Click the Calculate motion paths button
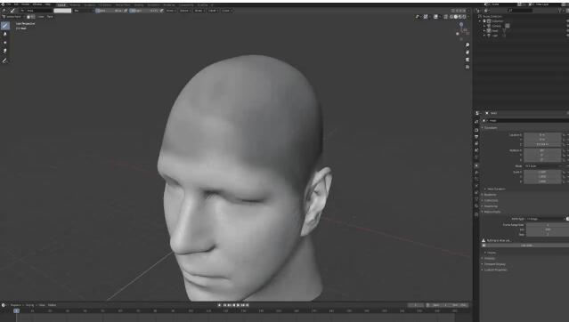This screenshot has height=322, width=569. [525, 246]
